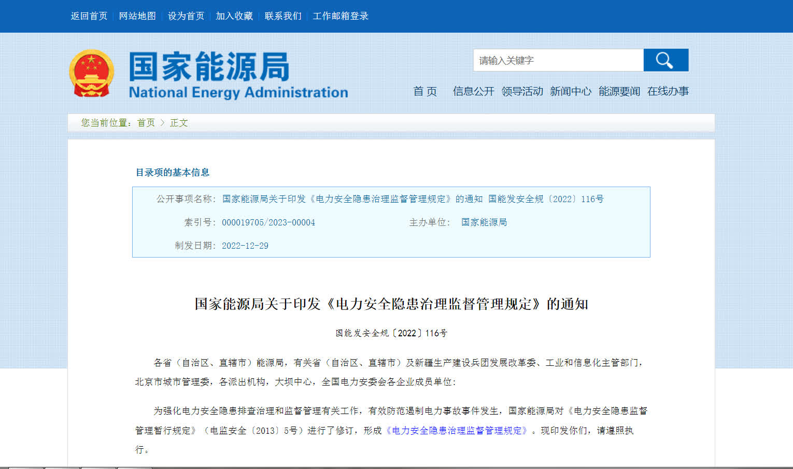The image size is (793, 469).
Task: Focus the 请输入关键字 search field
Action: (558, 60)
